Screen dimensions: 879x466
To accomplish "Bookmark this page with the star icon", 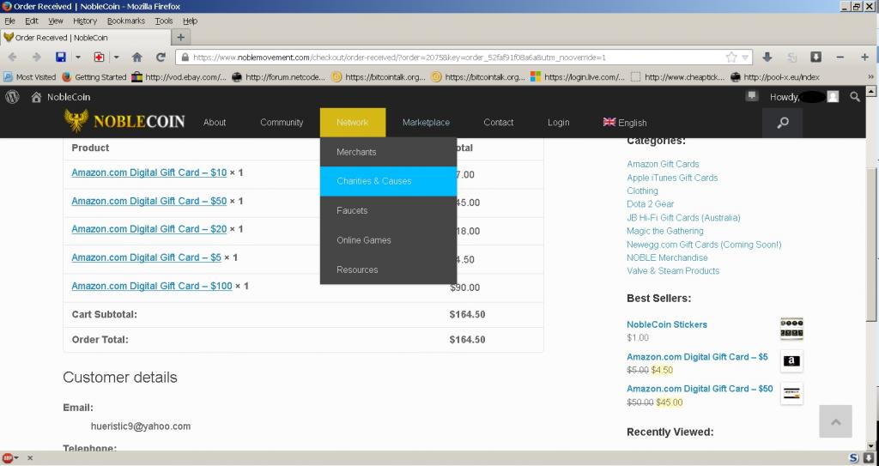I will point(731,57).
